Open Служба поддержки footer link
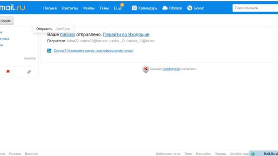 pos(239,154)
